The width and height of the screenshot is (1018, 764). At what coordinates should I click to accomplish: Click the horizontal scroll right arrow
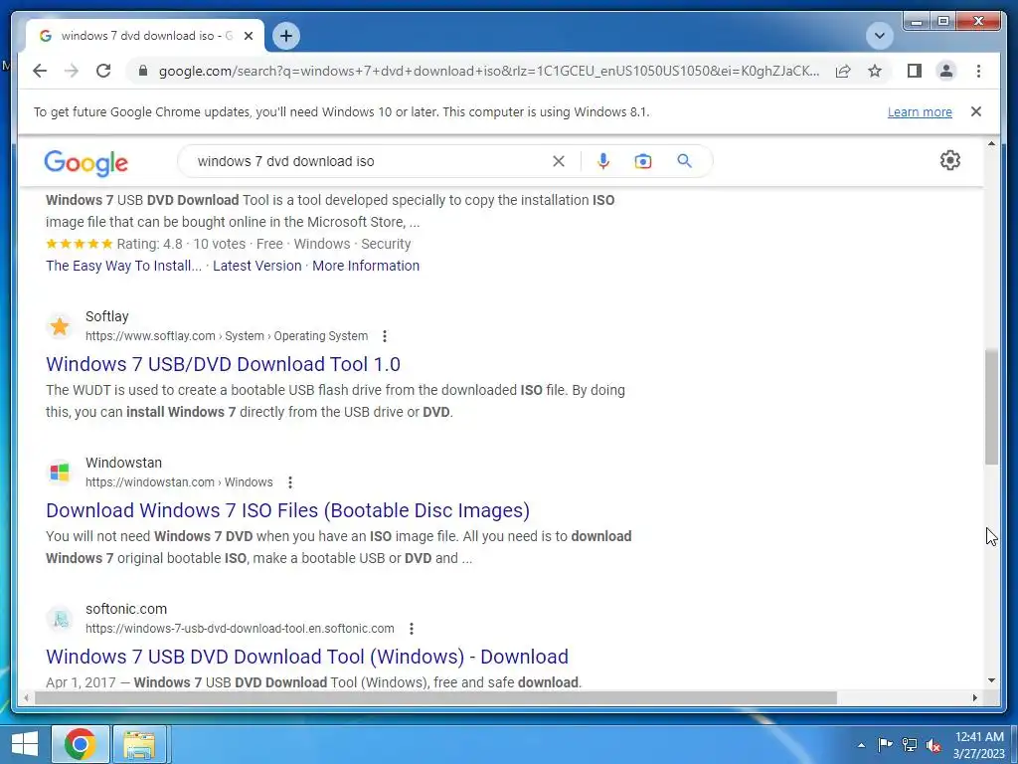(x=974, y=698)
